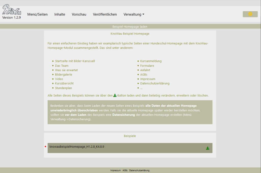The height and width of the screenshot is (173, 261).
Task: Open the AGBs footer link
Action: (x=125, y=170)
